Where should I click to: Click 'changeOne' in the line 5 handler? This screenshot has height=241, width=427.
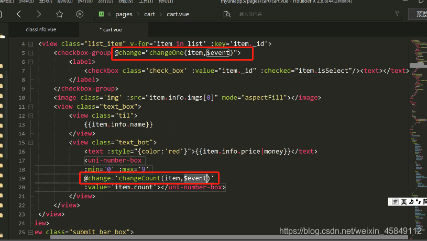[167, 53]
